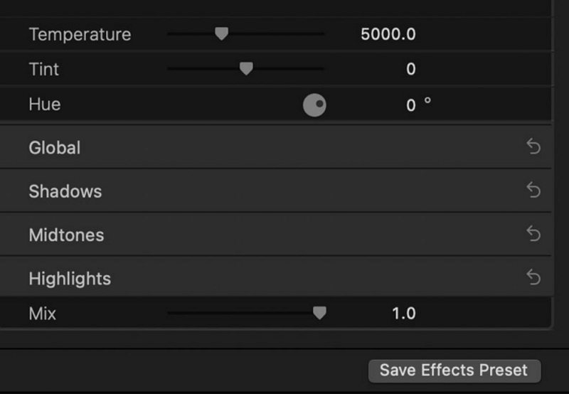569x394 pixels.
Task: Reset the Highlights color controls
Action: [x=533, y=277]
